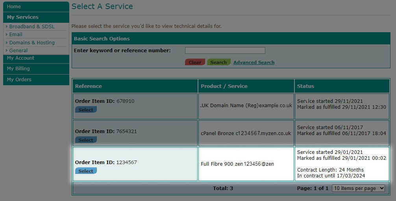Open Email submenu link

click(x=16, y=34)
